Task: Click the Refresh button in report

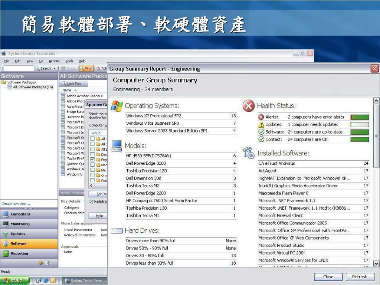Action: click(x=360, y=277)
